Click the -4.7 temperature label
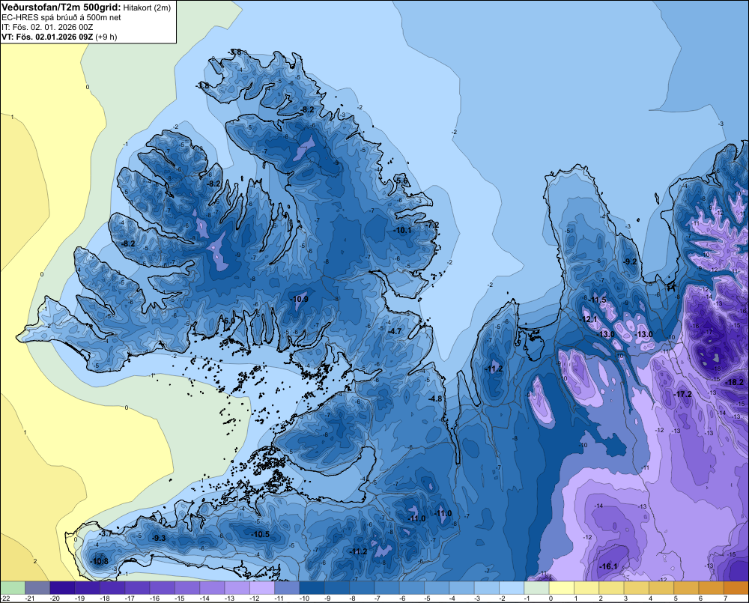The width and height of the screenshot is (749, 603). 395,331
